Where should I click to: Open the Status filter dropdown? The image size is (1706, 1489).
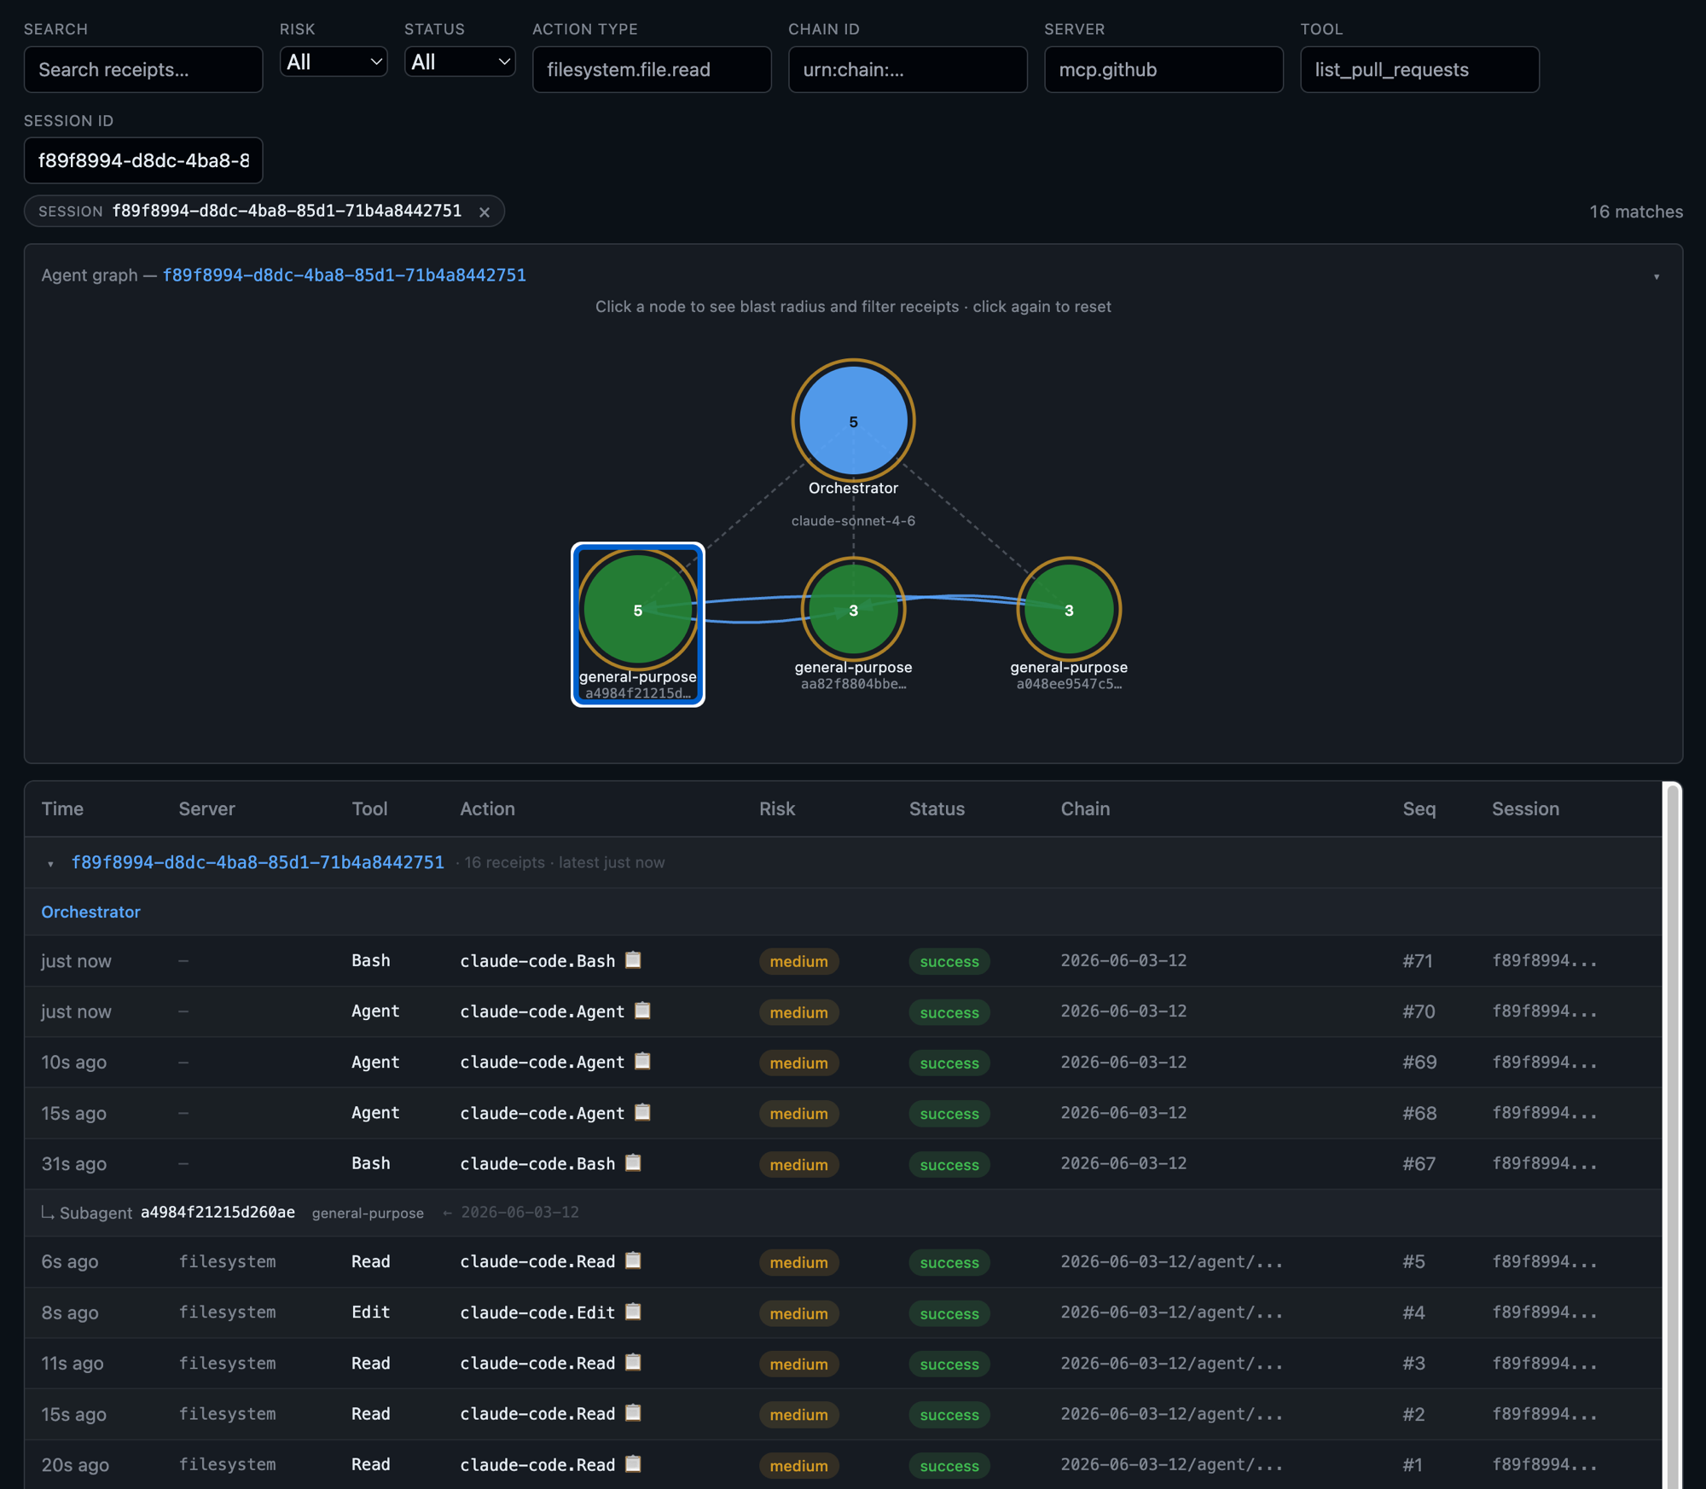tap(460, 61)
